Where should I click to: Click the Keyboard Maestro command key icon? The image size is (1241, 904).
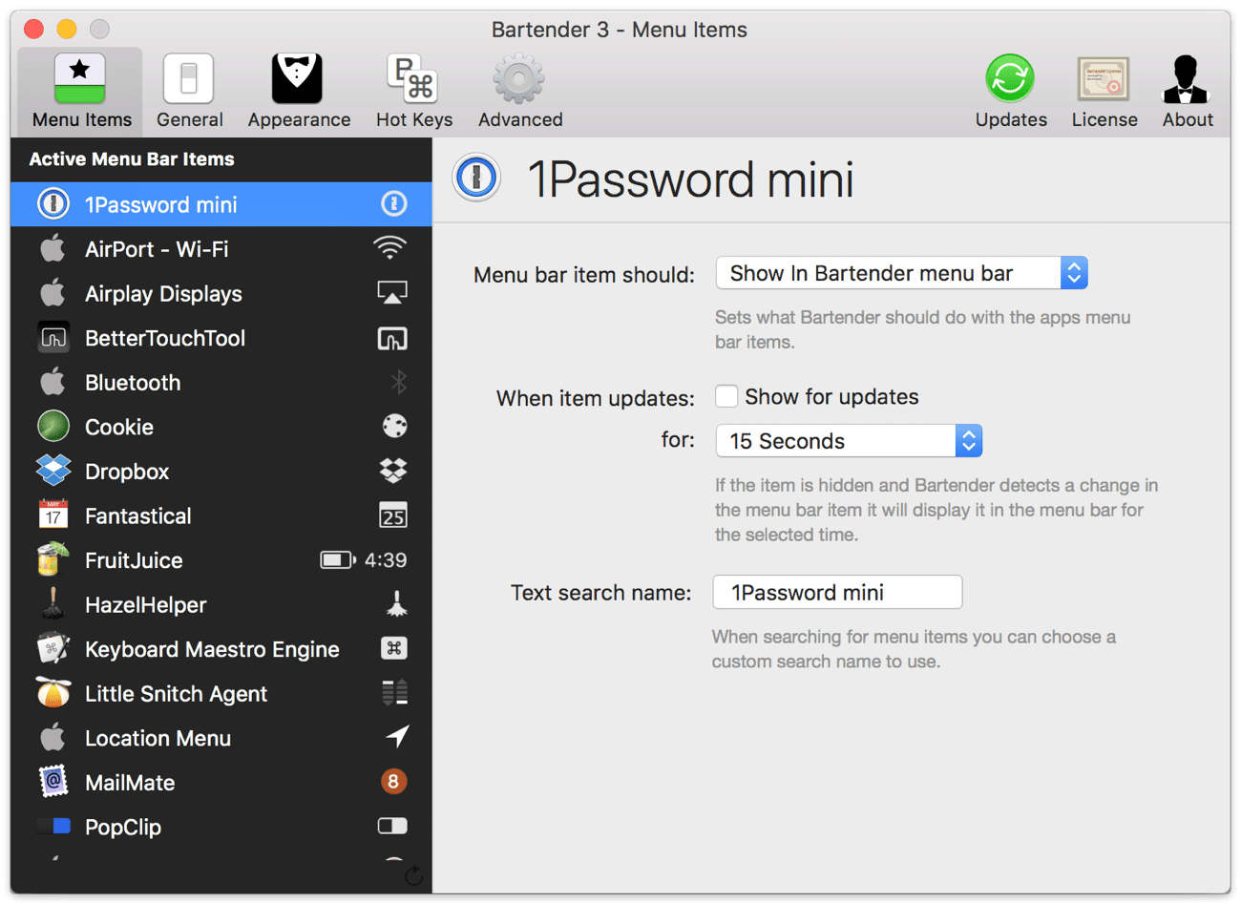[394, 648]
